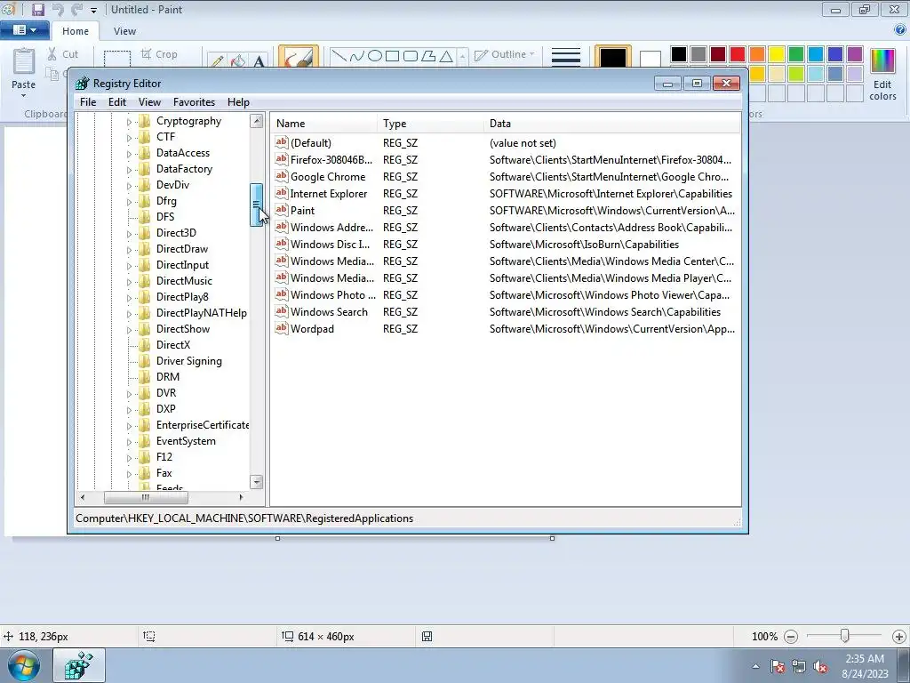
Task: Pick the purple palette color
Action: coord(854,54)
